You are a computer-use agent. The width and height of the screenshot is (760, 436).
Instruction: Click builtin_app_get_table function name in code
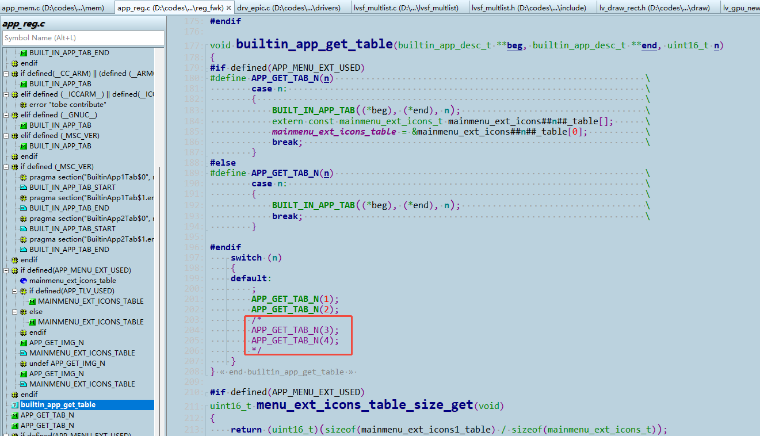[x=315, y=44]
